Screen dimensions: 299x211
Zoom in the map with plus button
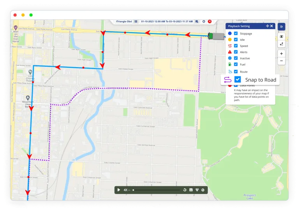[281, 54]
